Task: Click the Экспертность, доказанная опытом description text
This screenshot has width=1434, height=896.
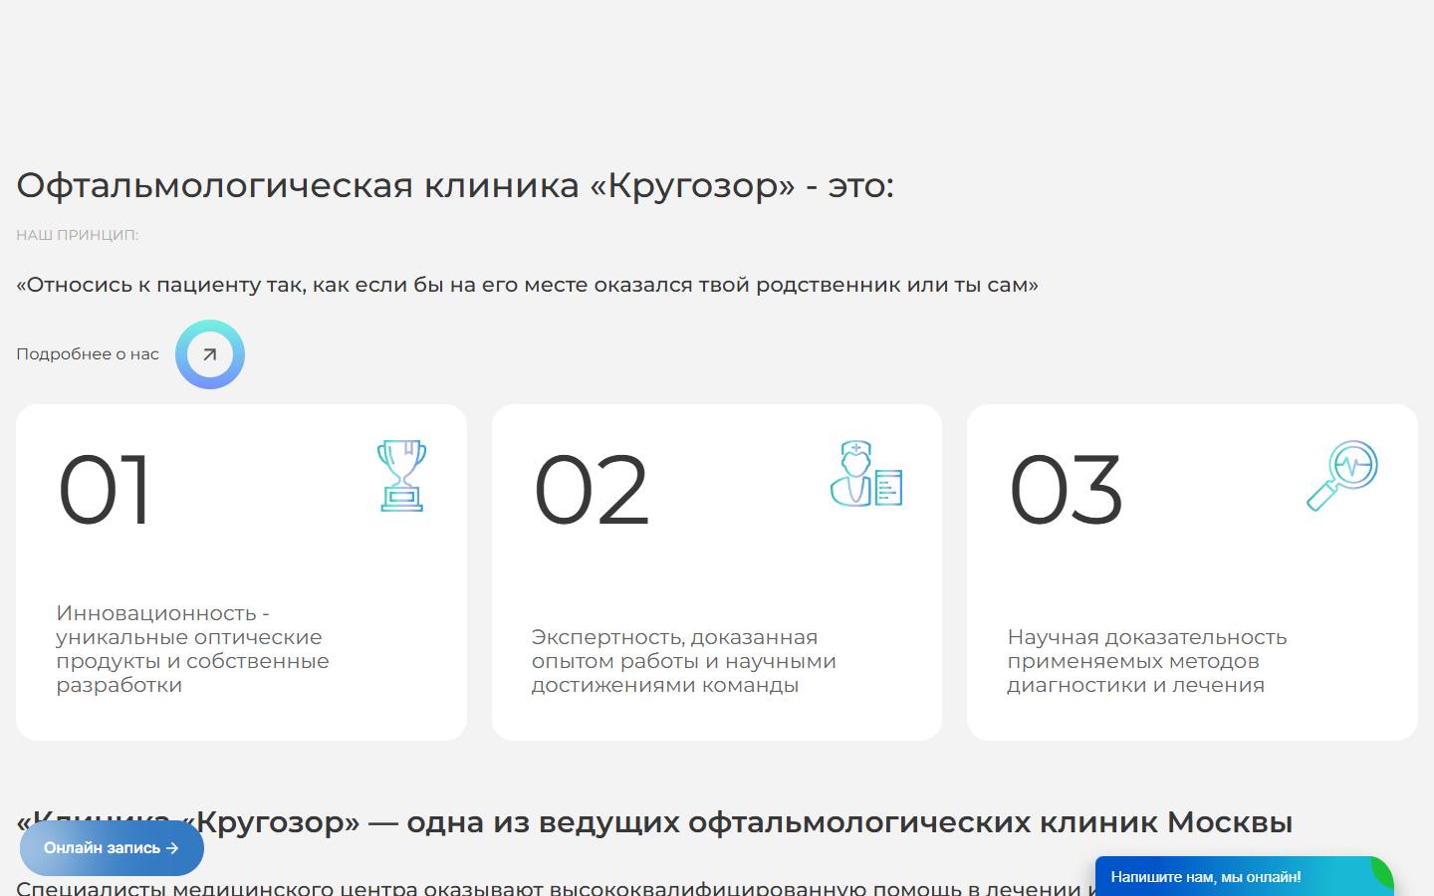Action: tap(684, 661)
